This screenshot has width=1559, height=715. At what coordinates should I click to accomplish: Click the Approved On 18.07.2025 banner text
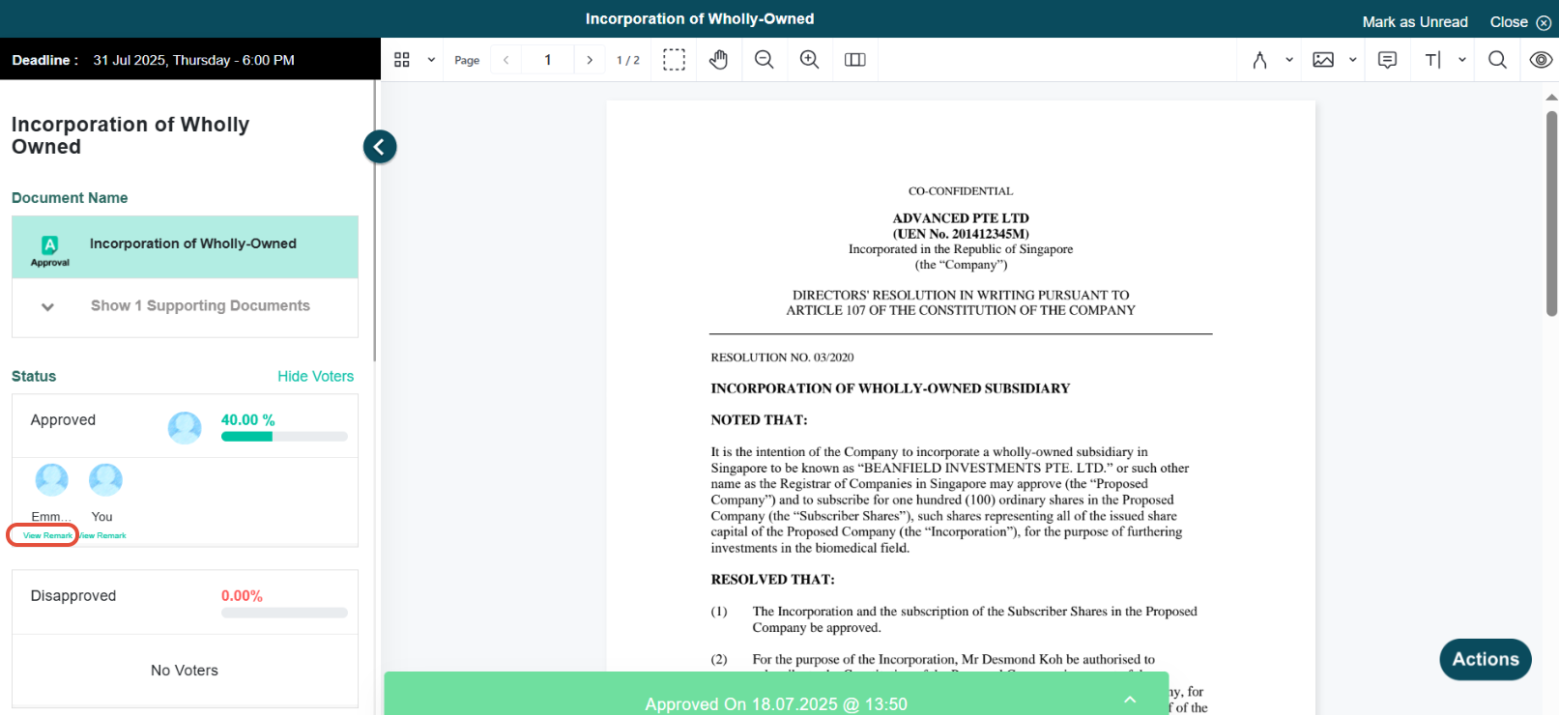point(776,704)
